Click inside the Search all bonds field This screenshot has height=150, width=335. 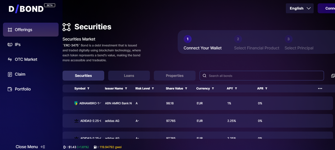262,76
